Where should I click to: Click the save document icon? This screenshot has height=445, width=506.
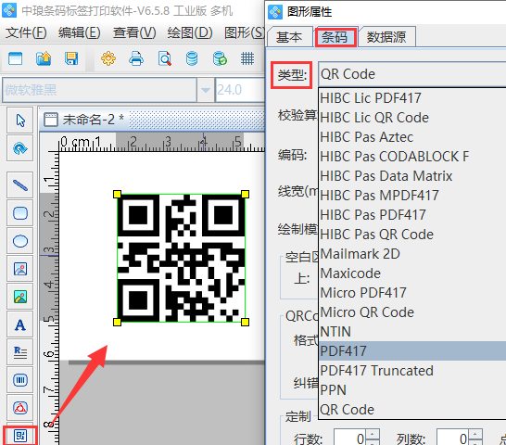(x=71, y=58)
